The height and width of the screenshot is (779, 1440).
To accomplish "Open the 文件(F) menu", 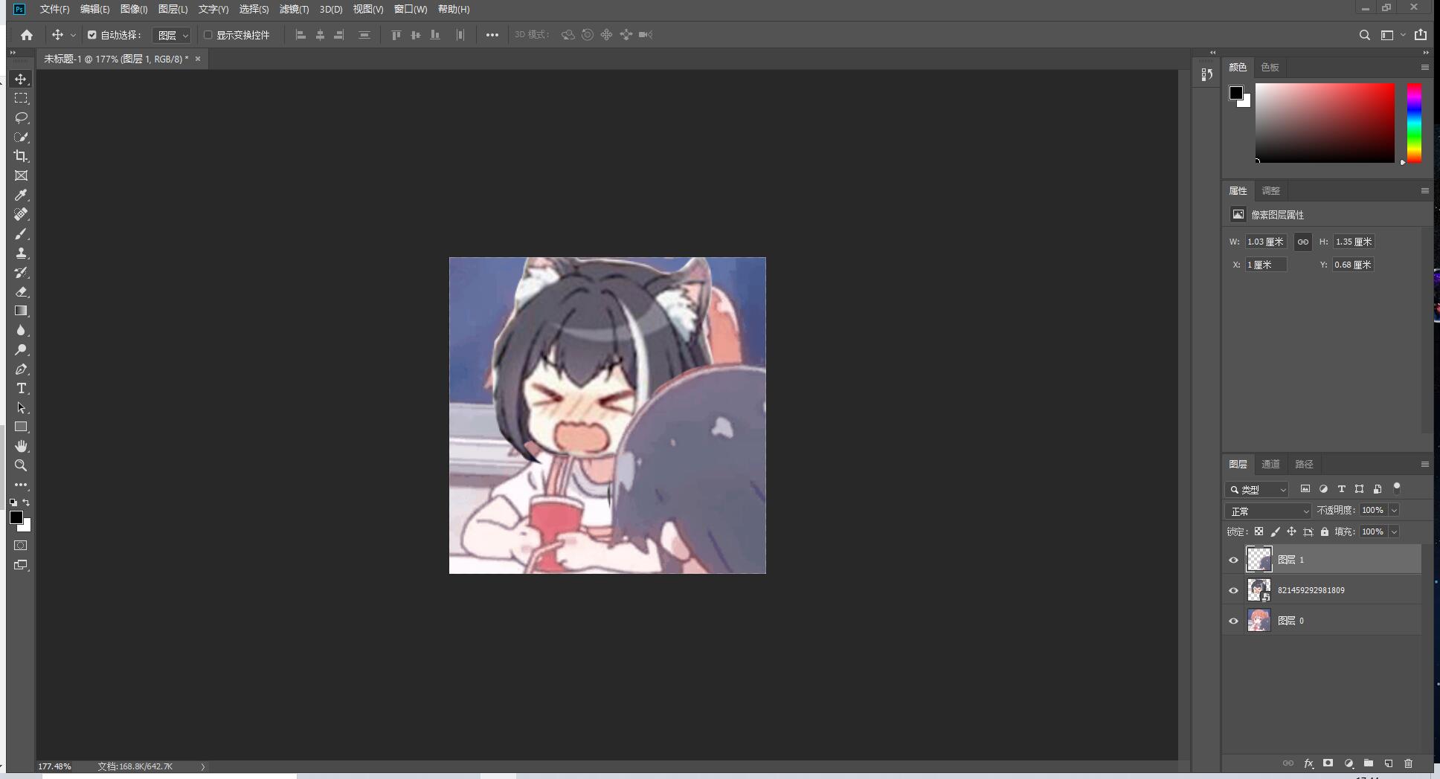I will (54, 9).
